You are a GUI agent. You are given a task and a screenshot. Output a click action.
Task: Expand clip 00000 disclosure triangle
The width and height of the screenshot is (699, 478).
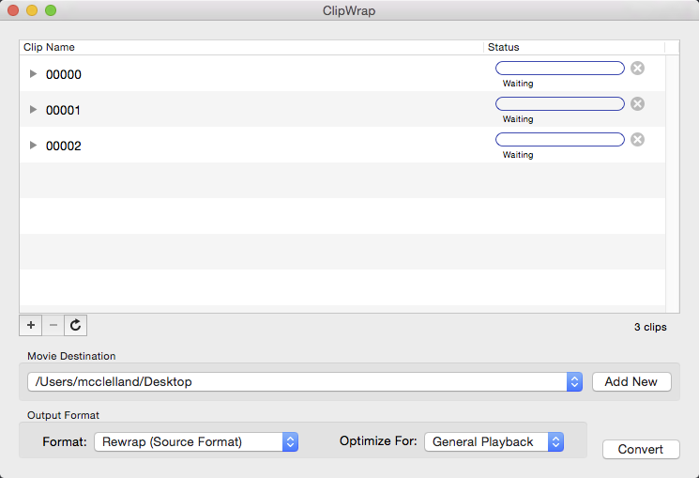33,73
